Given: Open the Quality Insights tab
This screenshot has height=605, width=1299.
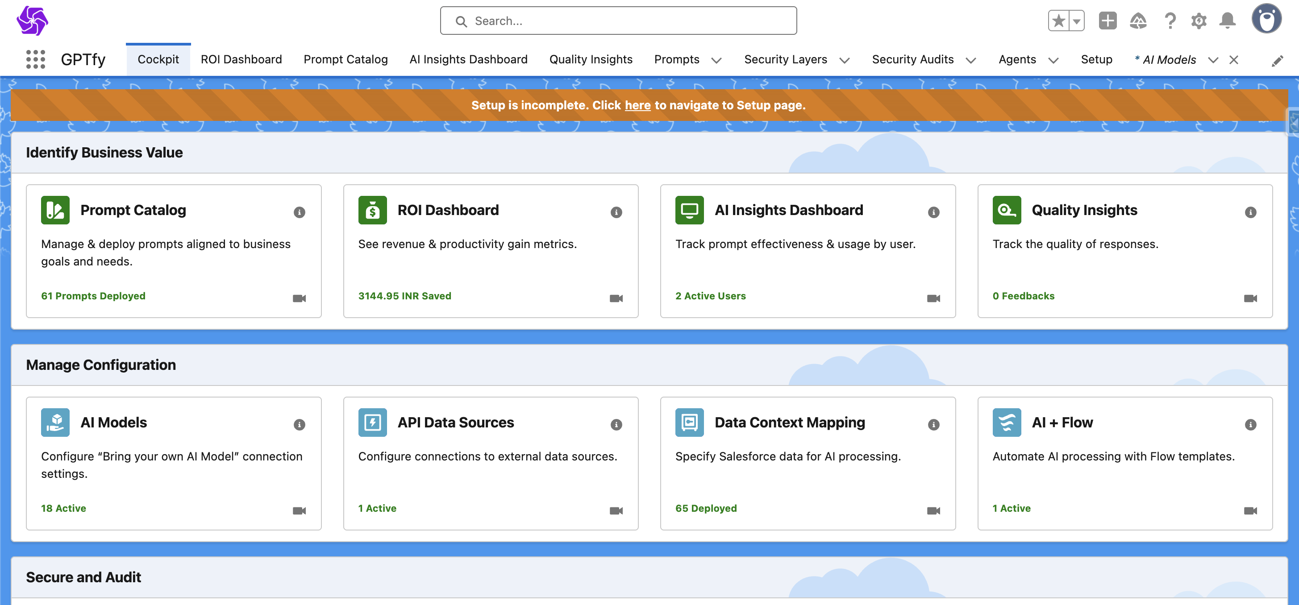Looking at the screenshot, I should point(591,59).
